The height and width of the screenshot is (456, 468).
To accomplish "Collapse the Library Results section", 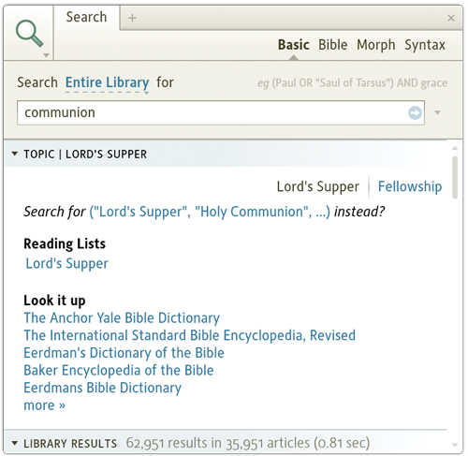I will [x=14, y=443].
